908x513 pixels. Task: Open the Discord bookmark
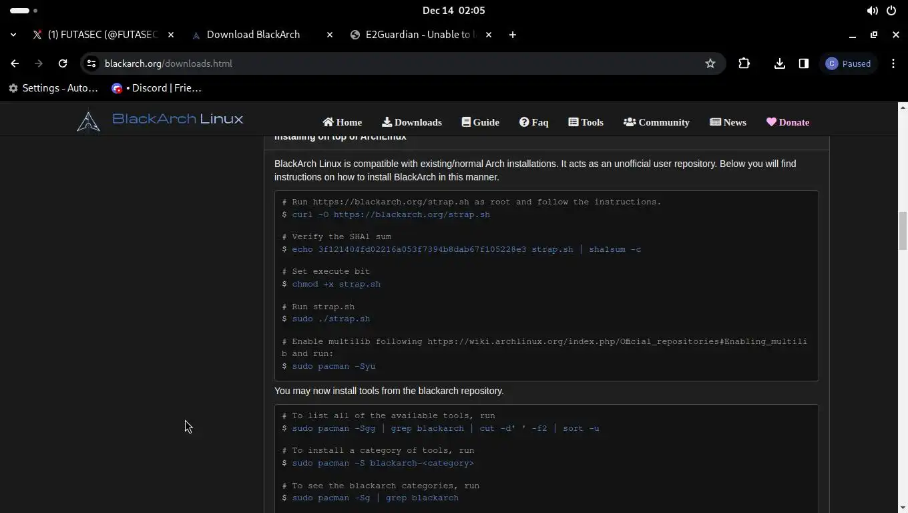(156, 88)
